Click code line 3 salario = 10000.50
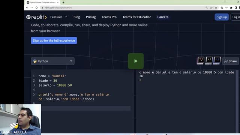Viewport: 240px width, 135px height. pyautogui.click(x=55, y=85)
